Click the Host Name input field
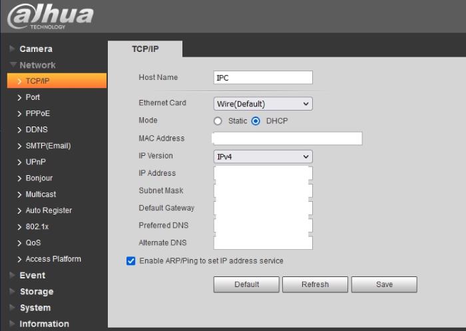Screen dimensions: 466x331 coord(263,78)
